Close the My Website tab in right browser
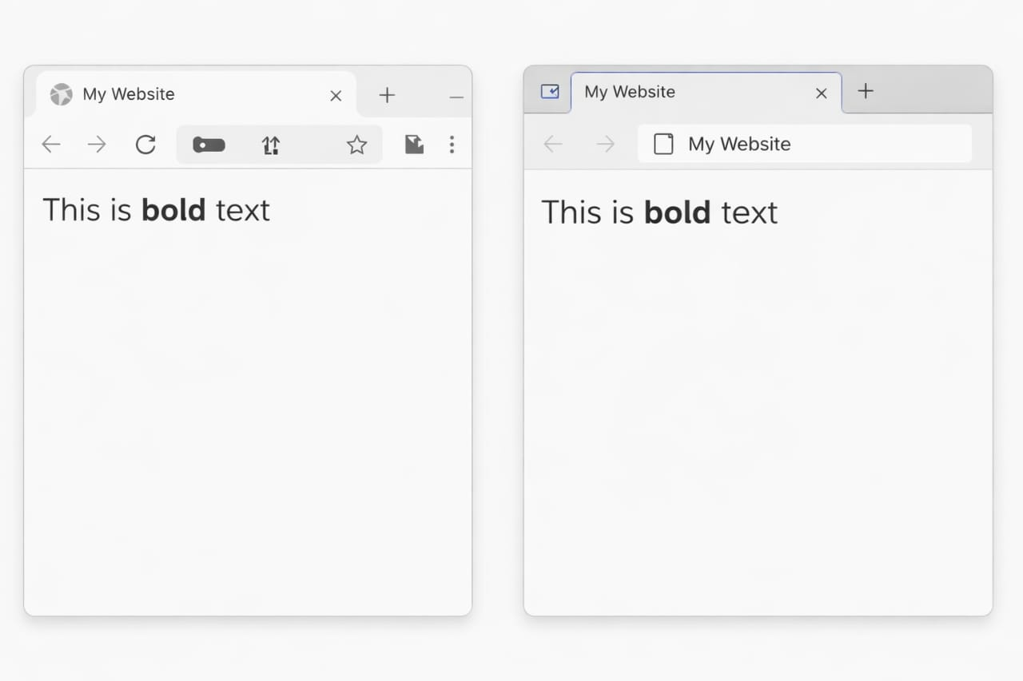The image size is (1023, 681). [821, 93]
